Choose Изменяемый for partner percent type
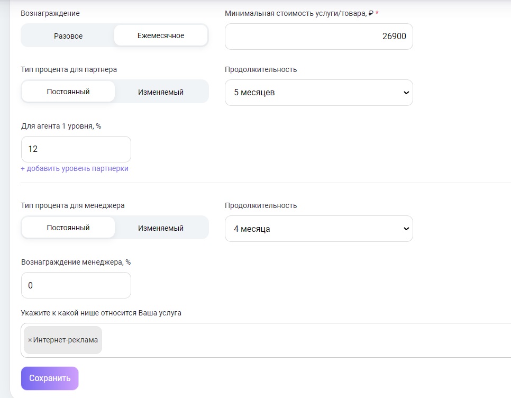This screenshot has width=511, height=398. 161,92
